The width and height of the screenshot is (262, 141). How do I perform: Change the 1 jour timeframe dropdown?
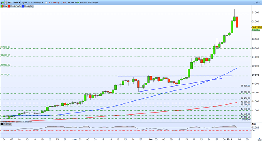coord(25,3)
